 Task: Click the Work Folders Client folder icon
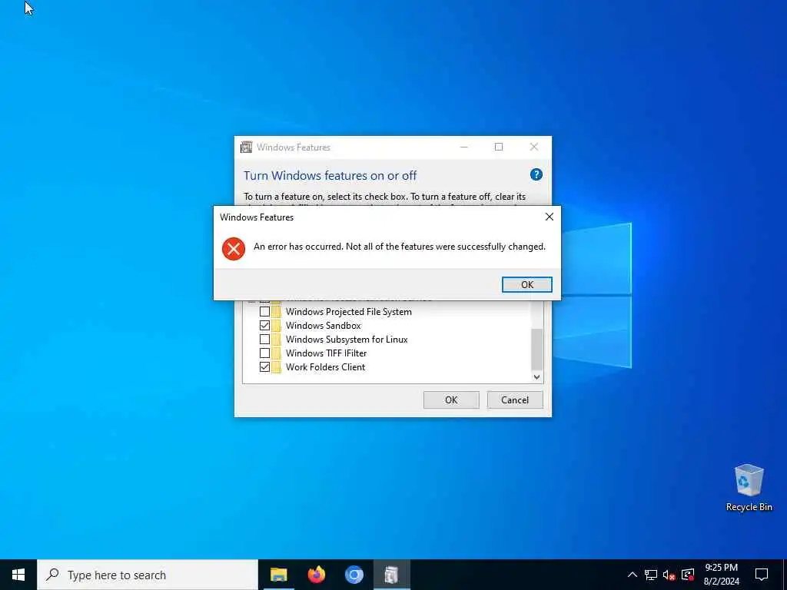pyautogui.click(x=277, y=366)
